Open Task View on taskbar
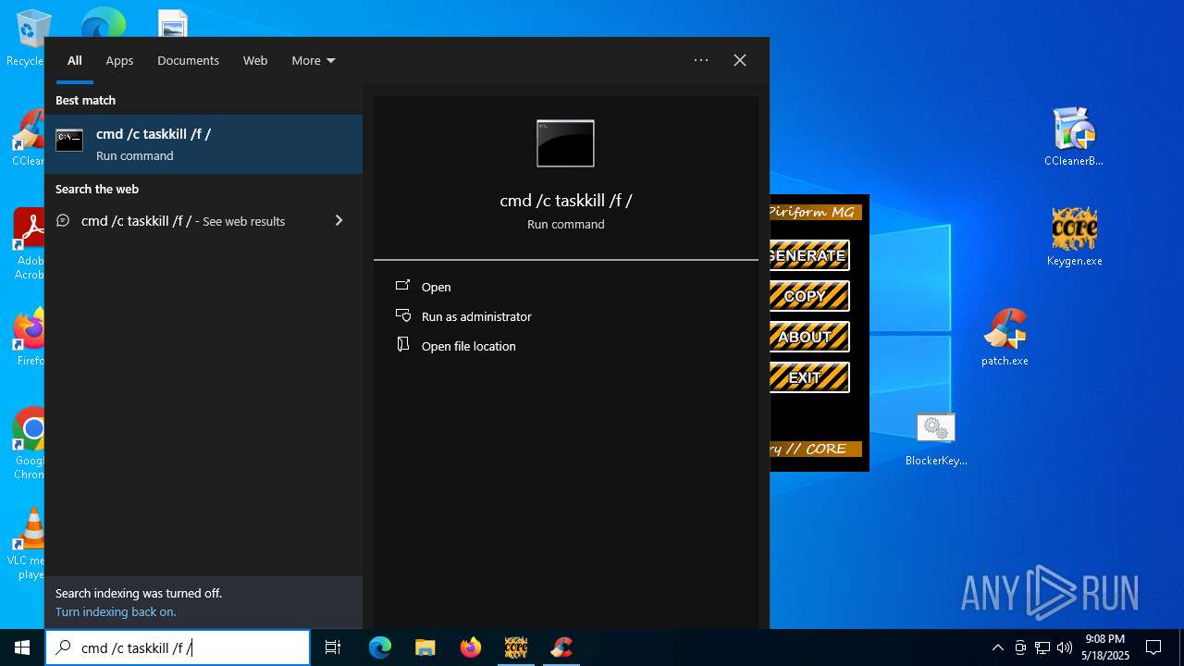Image resolution: width=1184 pixels, height=666 pixels. 333,647
